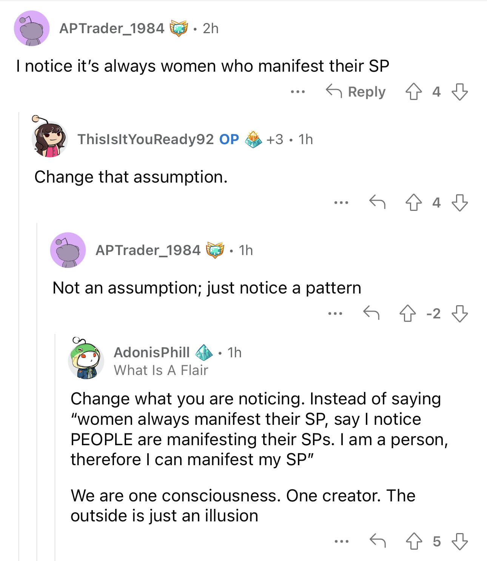
Task: Upvote AdonisPhill's comment
Action: [x=414, y=541]
